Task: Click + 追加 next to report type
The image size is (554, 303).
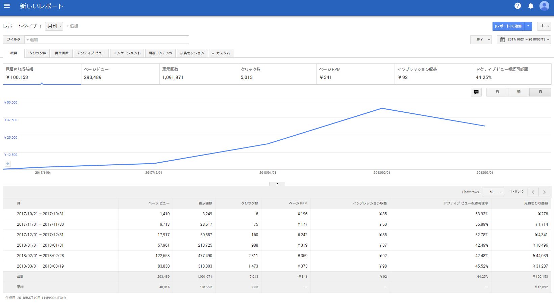Action: (x=72, y=26)
